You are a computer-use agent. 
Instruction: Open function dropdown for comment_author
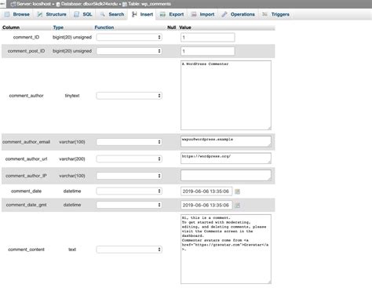click(x=129, y=96)
